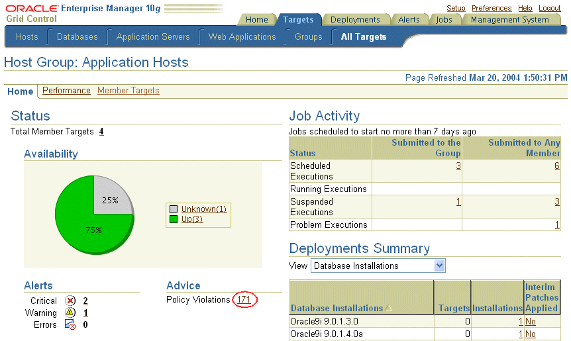Go to the Groups subtab
Screen dimensions: 571x341
tap(309, 37)
